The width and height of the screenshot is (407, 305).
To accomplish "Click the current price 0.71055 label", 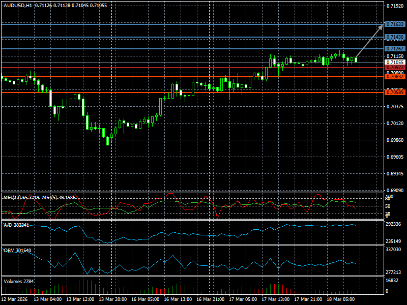I will tap(395, 62).
